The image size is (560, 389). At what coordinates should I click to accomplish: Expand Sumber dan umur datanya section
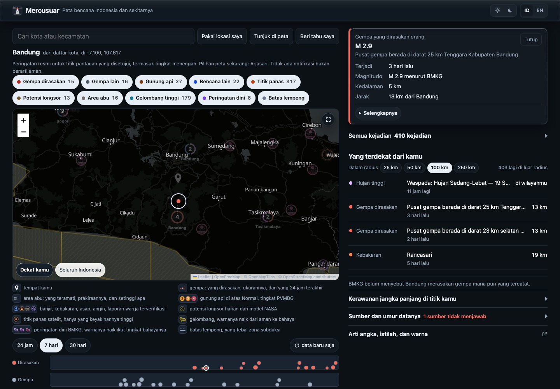pos(448,316)
